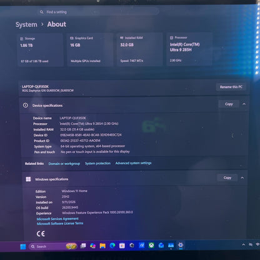Open the Domain or workgroup link
The image size is (260, 260).
[64, 164]
